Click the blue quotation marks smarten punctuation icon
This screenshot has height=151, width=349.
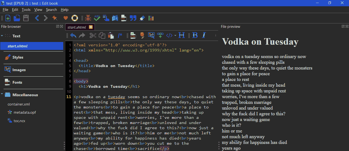133,18
